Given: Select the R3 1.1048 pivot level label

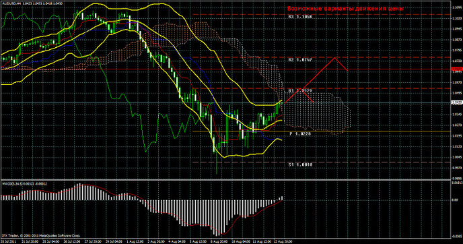Looking at the screenshot, I should click(300, 17).
